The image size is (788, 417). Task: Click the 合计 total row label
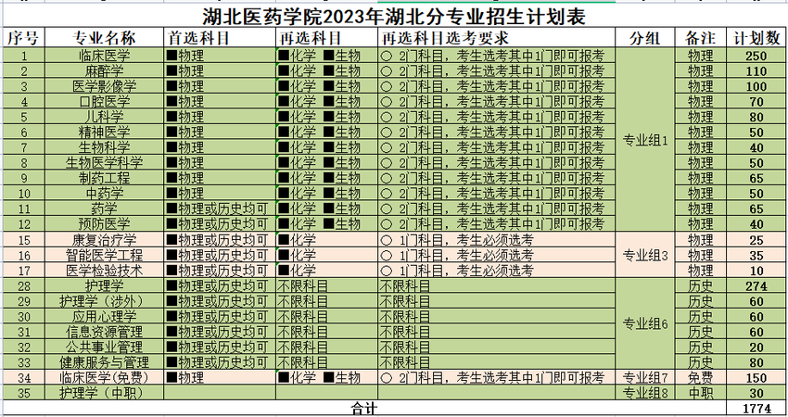click(x=365, y=408)
